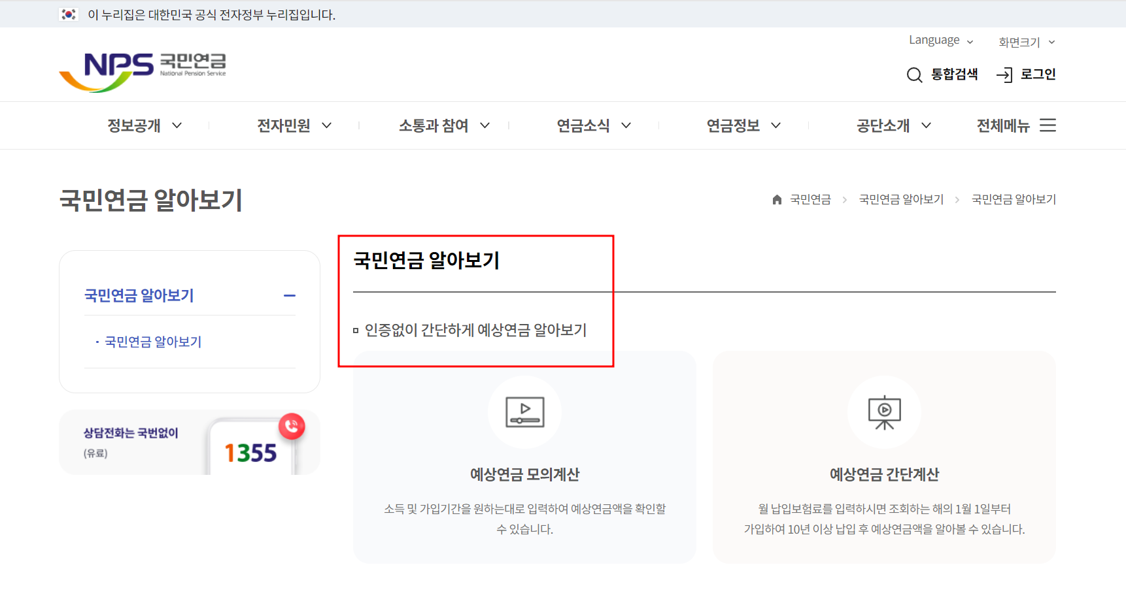This screenshot has height=599, width=1126.
Task: Click the sidebar link 국민연금 알아보기
Action: click(x=152, y=341)
